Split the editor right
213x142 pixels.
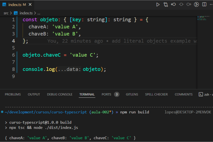click(204, 5)
